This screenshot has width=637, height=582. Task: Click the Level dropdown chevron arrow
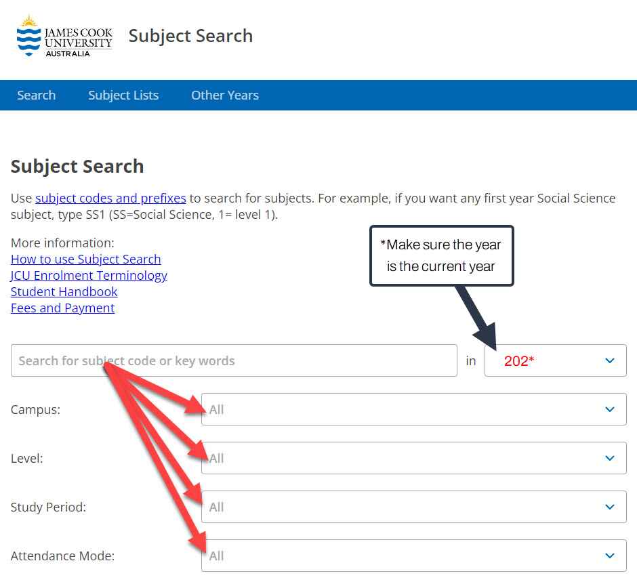point(609,458)
